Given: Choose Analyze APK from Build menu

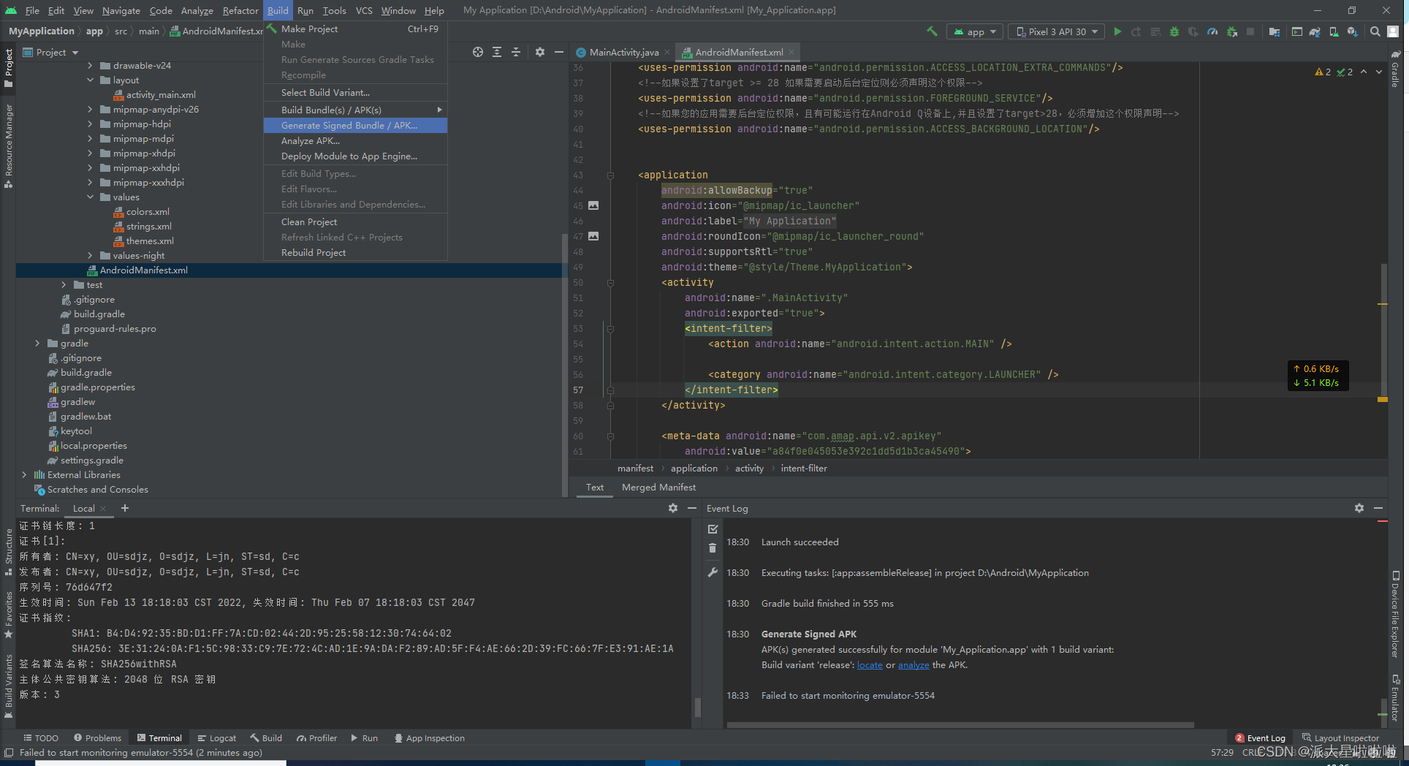Looking at the screenshot, I should (355, 140).
